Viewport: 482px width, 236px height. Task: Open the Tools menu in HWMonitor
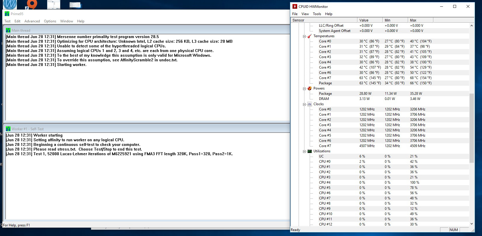pos(317,14)
